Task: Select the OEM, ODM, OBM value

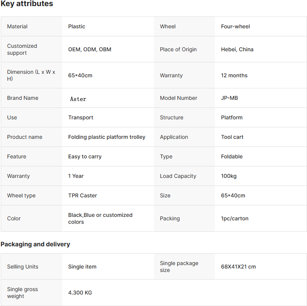Action: 90,49
